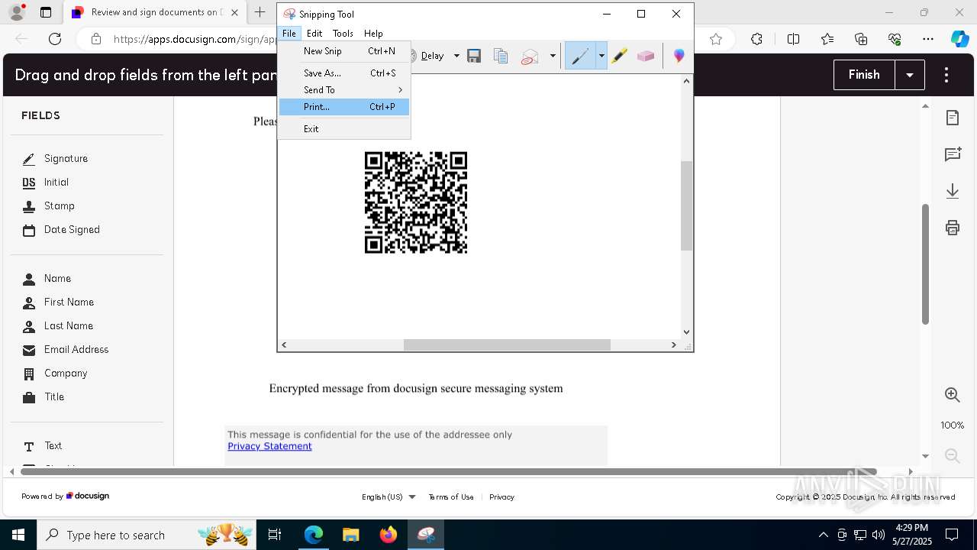This screenshot has width=977, height=550.
Task: Choose Print... from the File menu
Action: (x=344, y=107)
